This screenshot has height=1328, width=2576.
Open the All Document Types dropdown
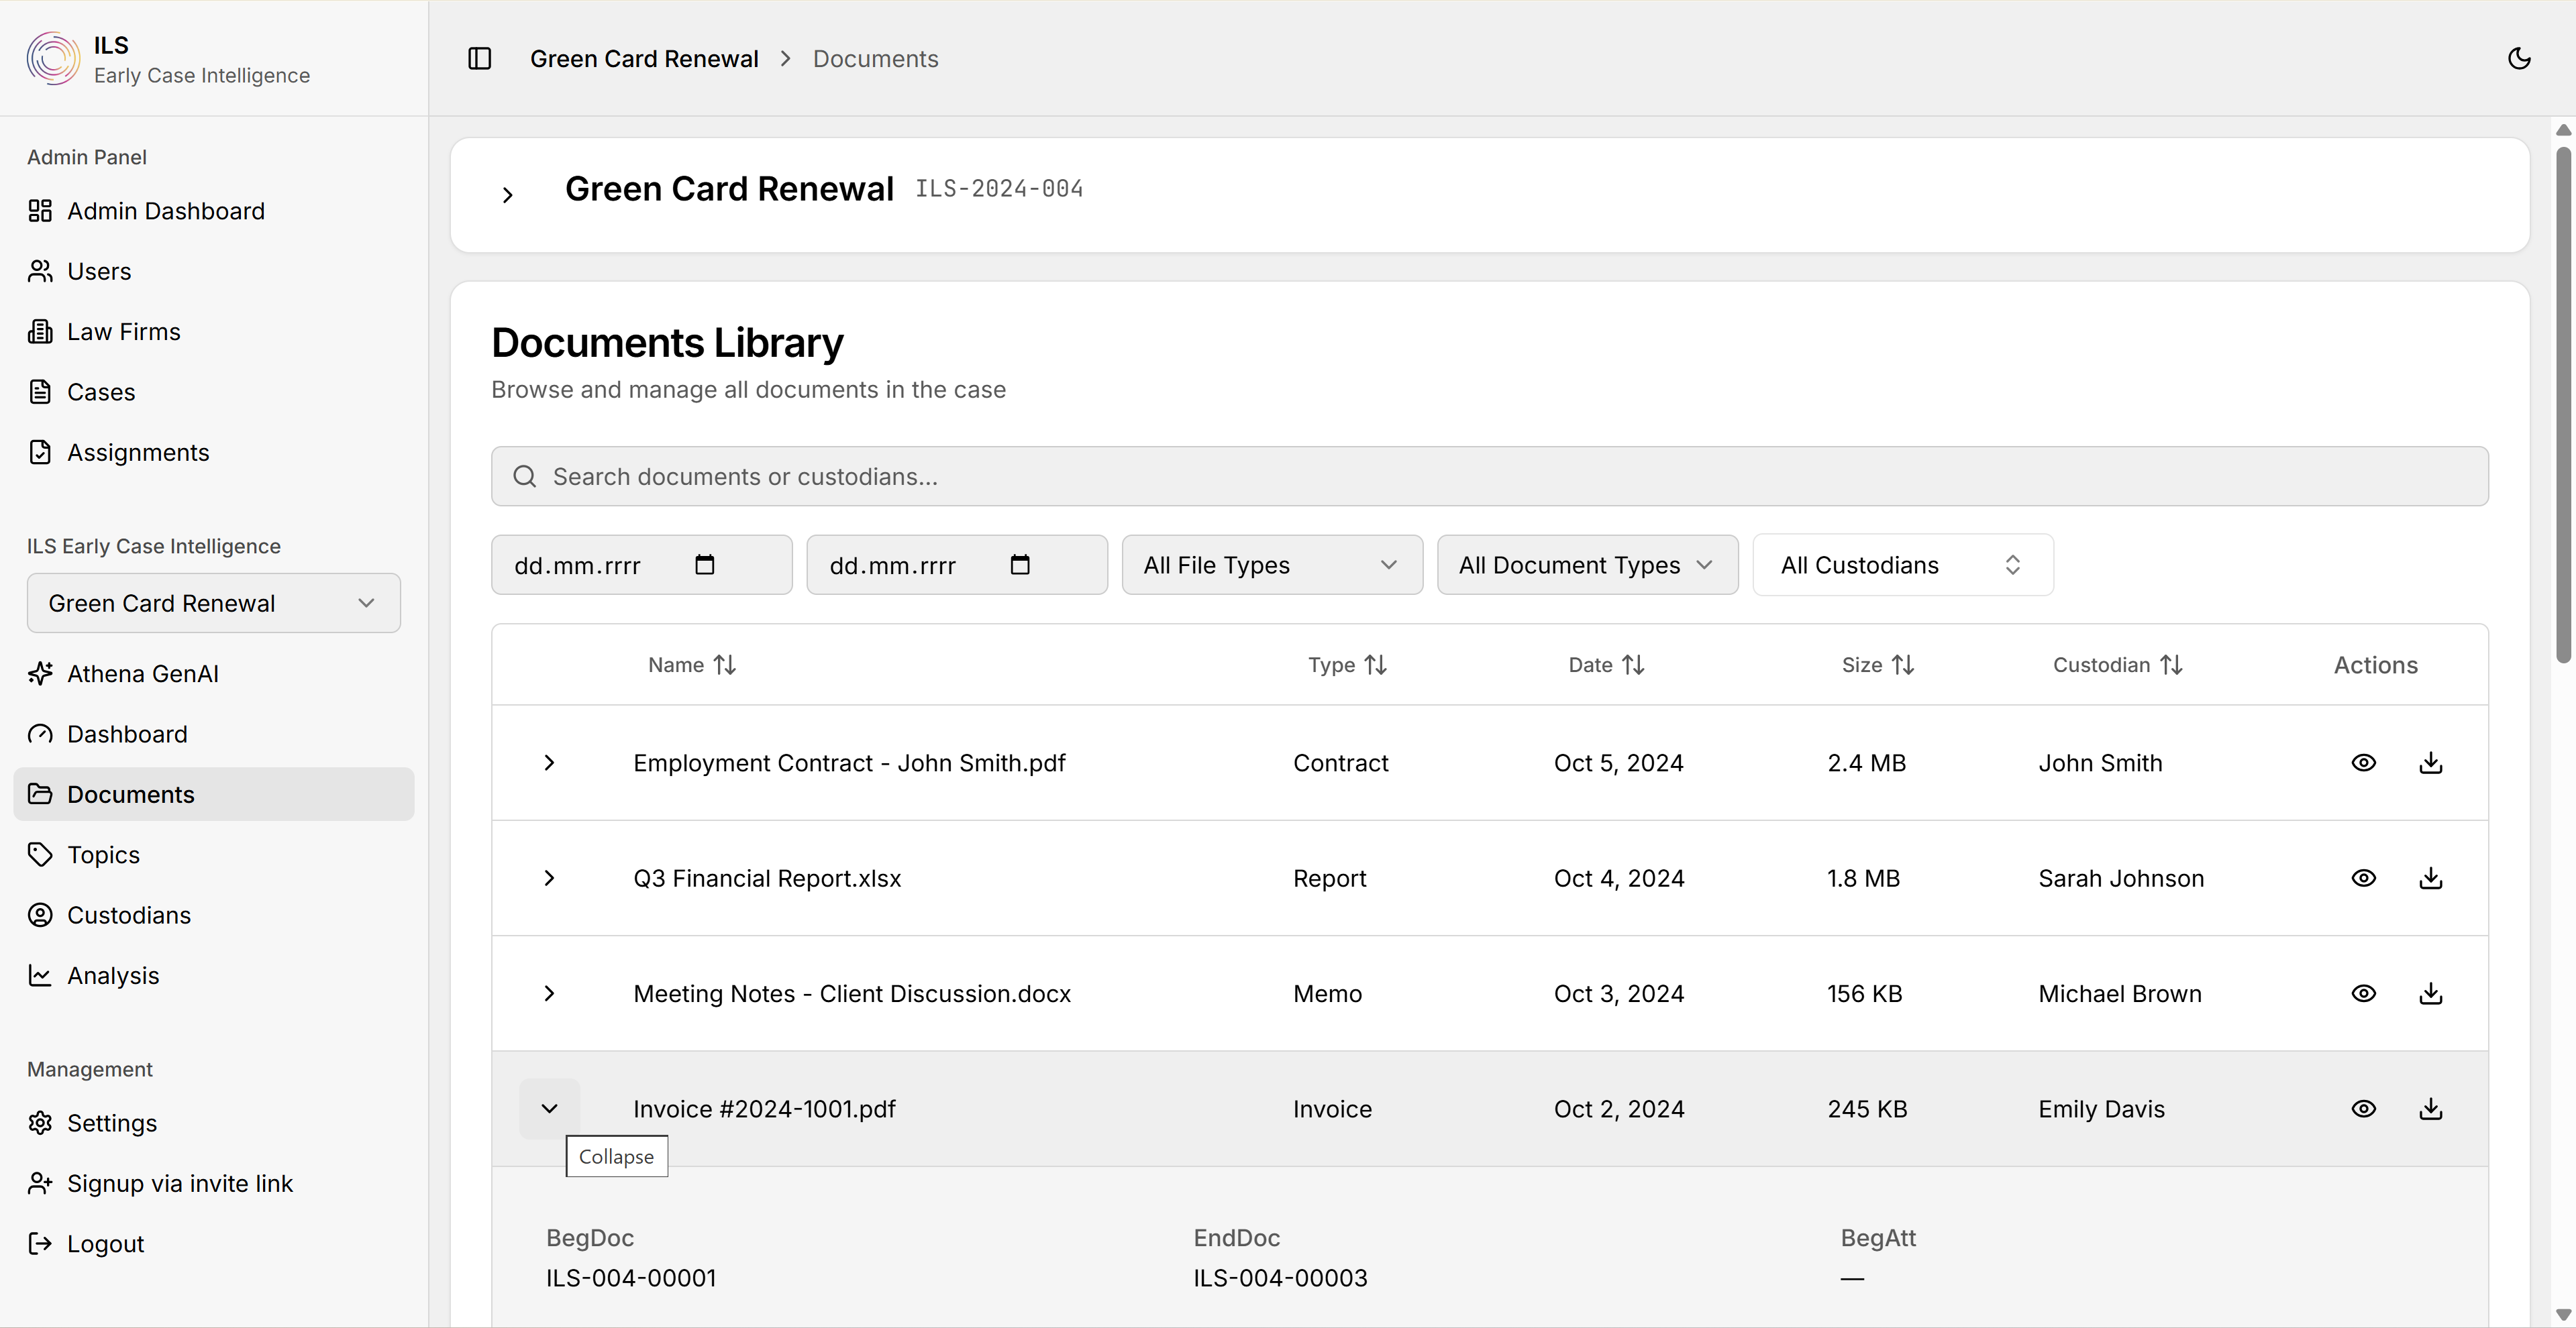(1587, 565)
